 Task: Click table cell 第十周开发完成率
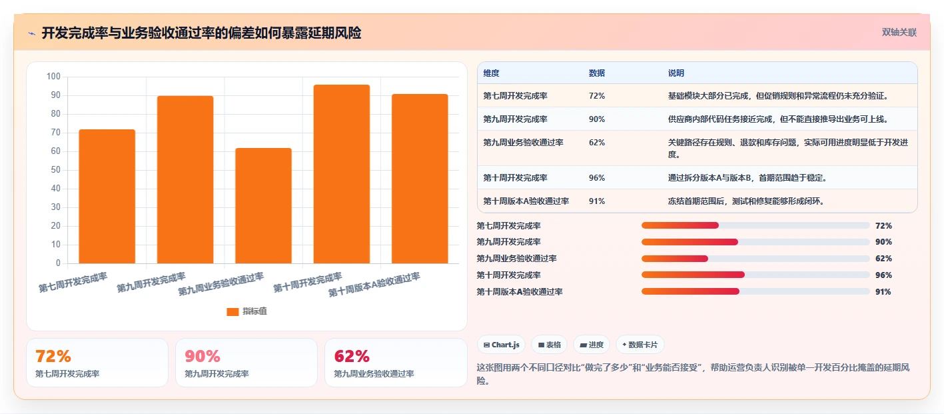[516, 178]
